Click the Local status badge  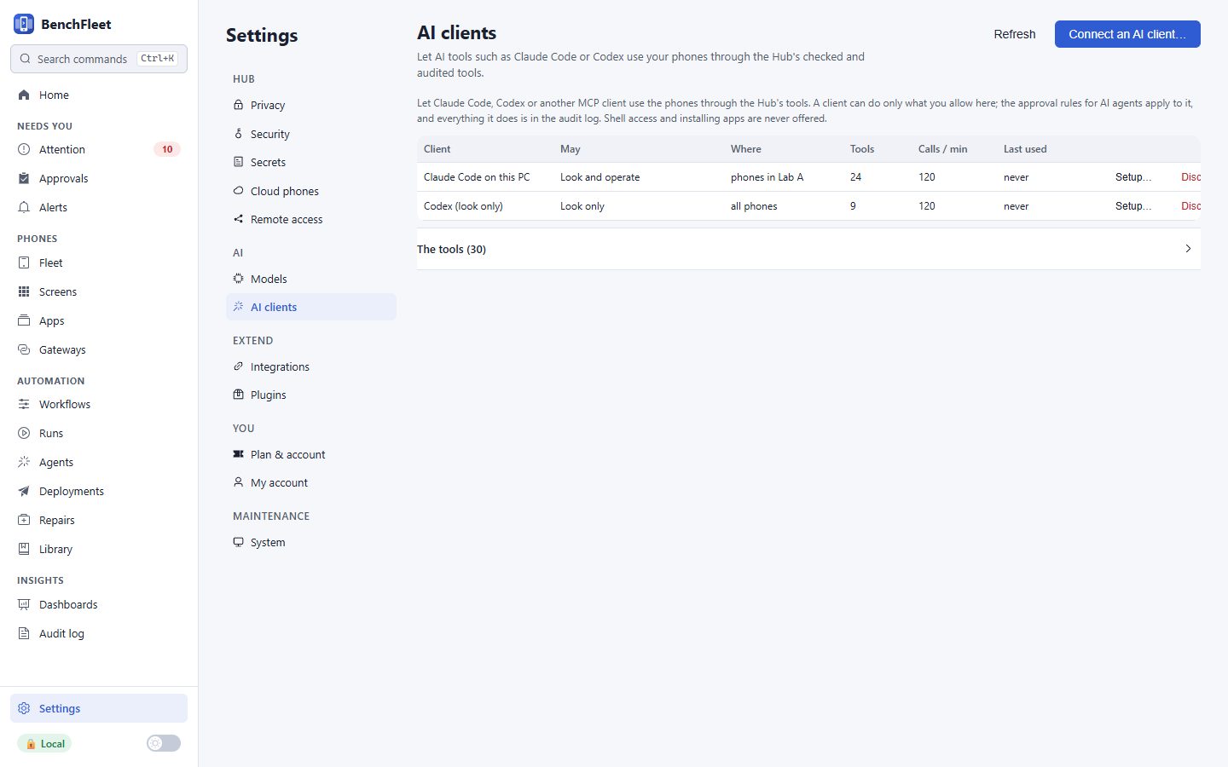tap(44, 743)
